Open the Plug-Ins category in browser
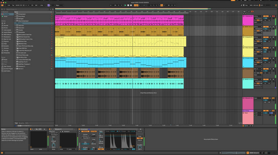The width and height of the screenshot is (278, 155). pyautogui.click(x=6, y=41)
